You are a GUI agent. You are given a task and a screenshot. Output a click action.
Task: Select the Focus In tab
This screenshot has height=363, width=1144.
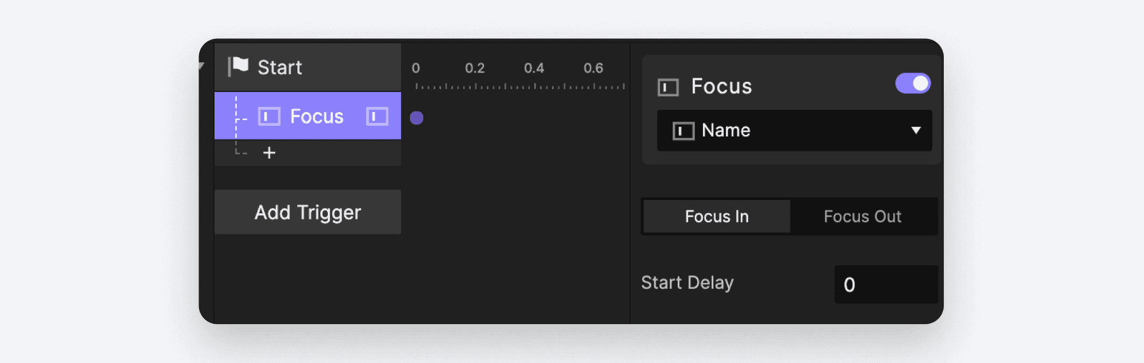coord(716,217)
